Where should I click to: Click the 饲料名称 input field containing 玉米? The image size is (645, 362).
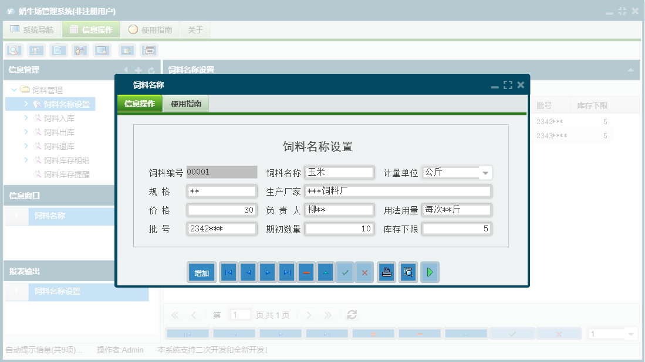[339, 173]
